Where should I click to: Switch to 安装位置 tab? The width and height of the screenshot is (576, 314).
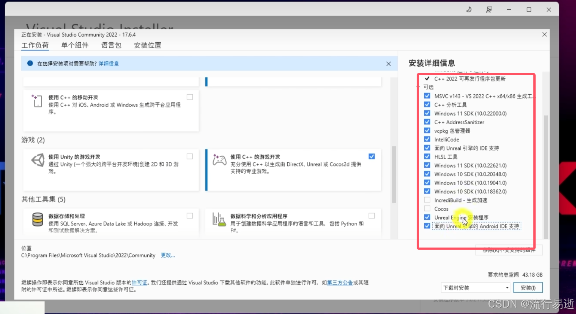pos(147,45)
